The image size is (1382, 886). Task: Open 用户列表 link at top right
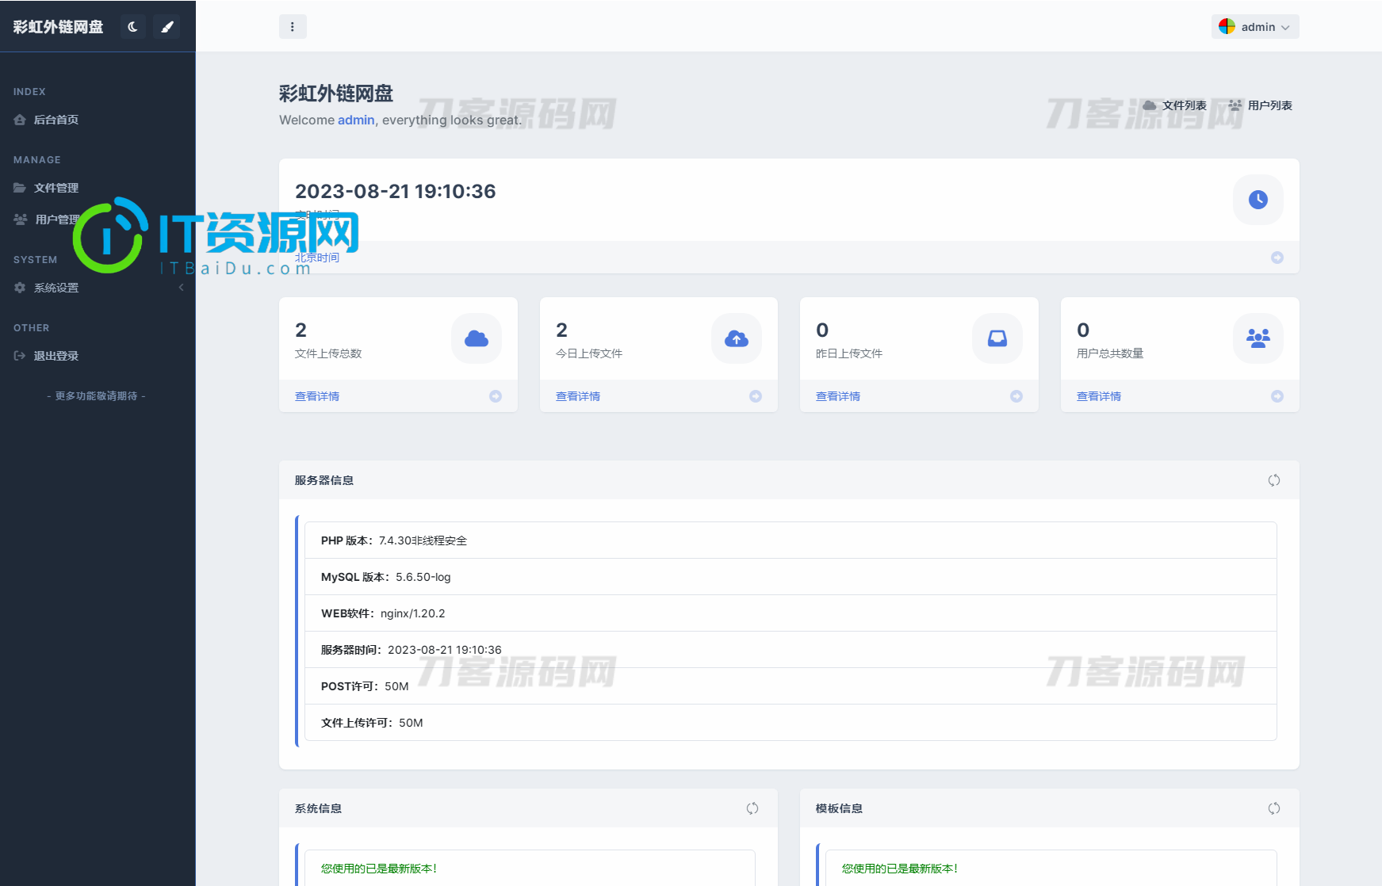[x=1261, y=105]
